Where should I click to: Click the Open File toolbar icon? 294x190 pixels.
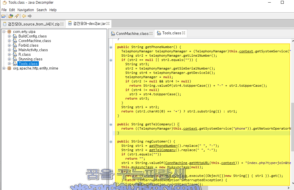pos(3,16)
